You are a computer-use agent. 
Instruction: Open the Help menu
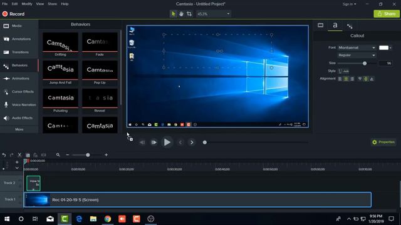(65, 4)
